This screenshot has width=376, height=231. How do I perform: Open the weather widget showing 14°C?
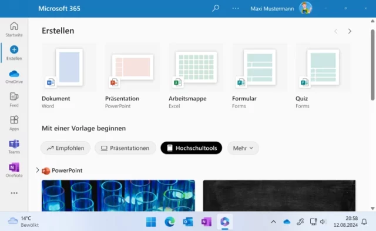(x=23, y=222)
